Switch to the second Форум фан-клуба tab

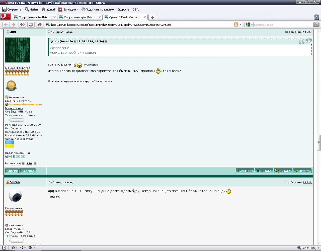coord(80,17)
